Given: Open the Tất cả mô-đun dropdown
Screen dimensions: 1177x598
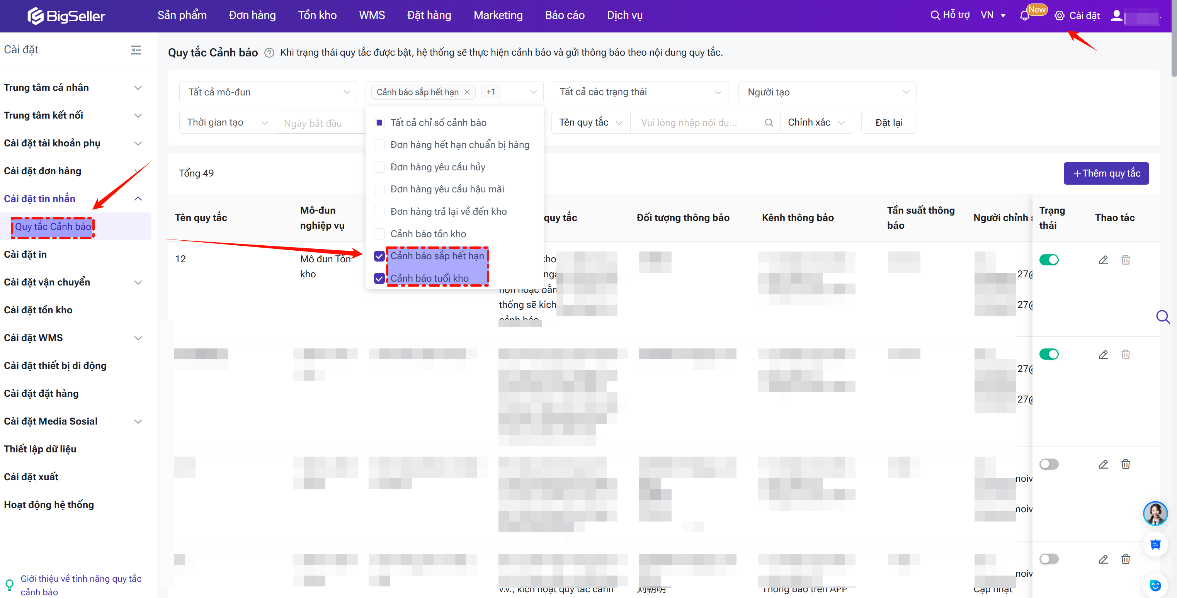Looking at the screenshot, I should (268, 92).
